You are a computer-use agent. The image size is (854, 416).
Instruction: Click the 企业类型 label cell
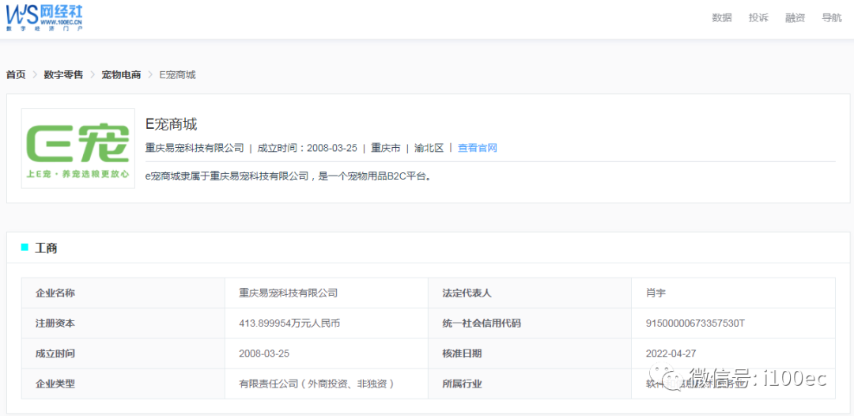pos(123,384)
